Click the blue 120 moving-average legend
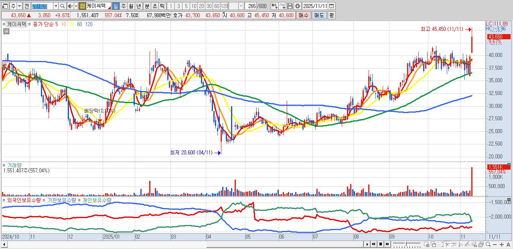 (89, 24)
